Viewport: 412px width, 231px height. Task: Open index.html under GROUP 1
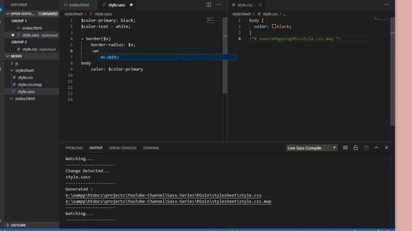[x=32, y=28]
